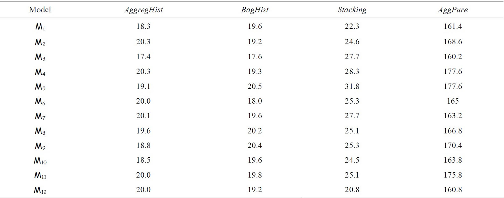The width and height of the screenshot is (504, 198).
Task: Click the Model column header
Action: [x=40, y=10]
